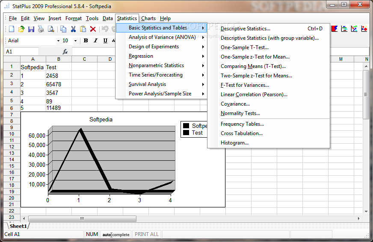Click the autocomplete status bar indicator
This screenshot has height=242, width=373.
click(116, 234)
